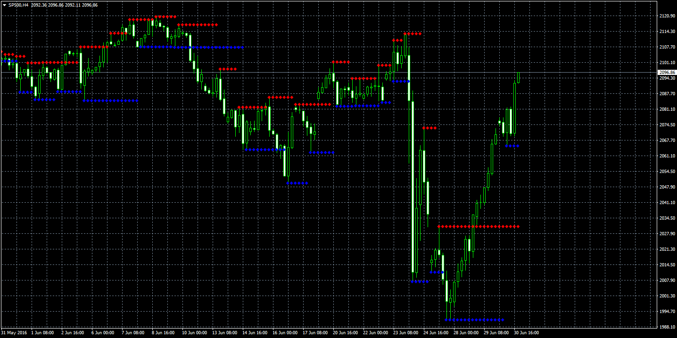This screenshot has width=677, height=338.
Task: Click the 2027.90 price axis label
Action: (668, 234)
